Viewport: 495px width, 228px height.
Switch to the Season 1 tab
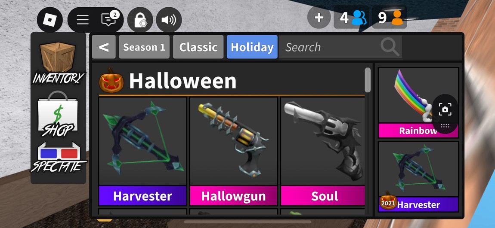pos(144,47)
